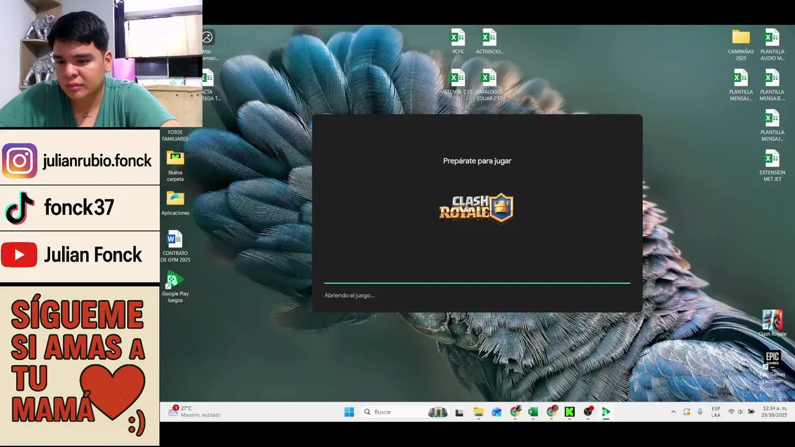
Task: Open Outlook from the taskbar
Action: (496, 412)
